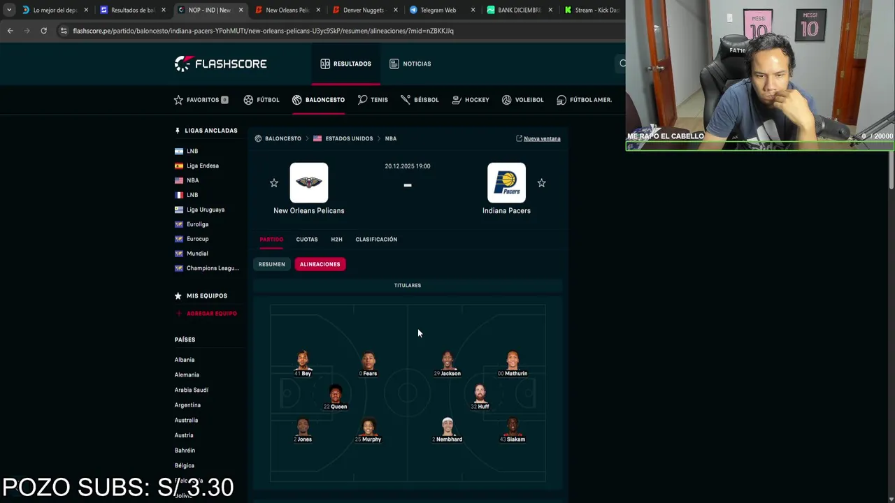This screenshot has width=895, height=503.
Task: Select the Baloncesto sport
Action: (x=318, y=100)
